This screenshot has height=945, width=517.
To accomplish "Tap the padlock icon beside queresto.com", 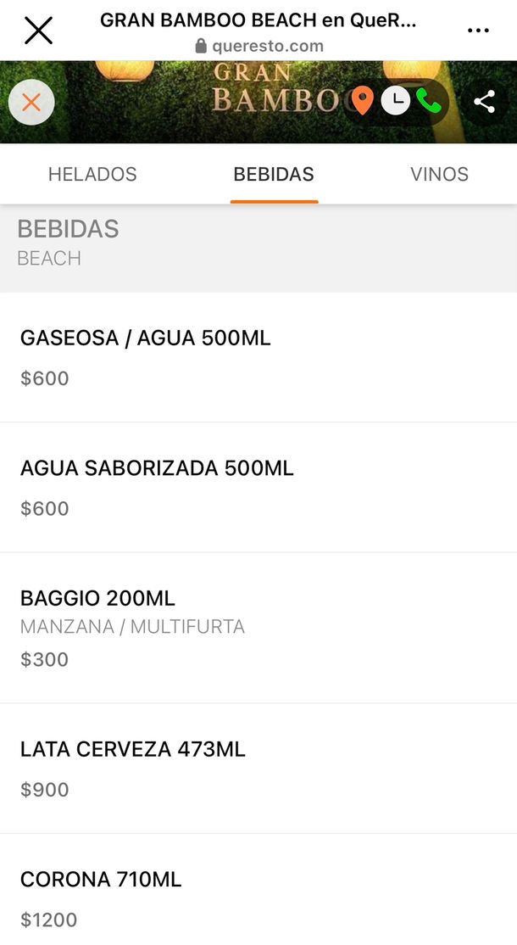I will (x=201, y=46).
